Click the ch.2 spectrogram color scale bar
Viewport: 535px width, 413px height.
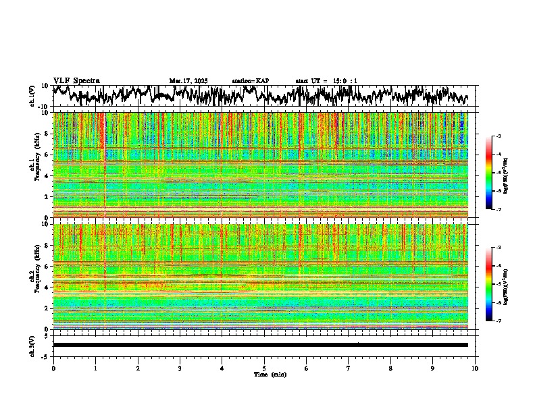(x=489, y=284)
